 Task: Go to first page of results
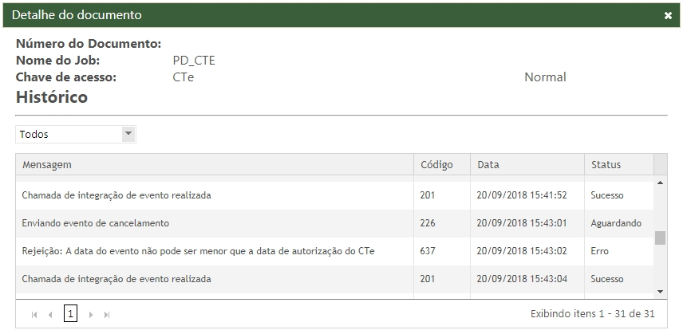click(x=34, y=315)
